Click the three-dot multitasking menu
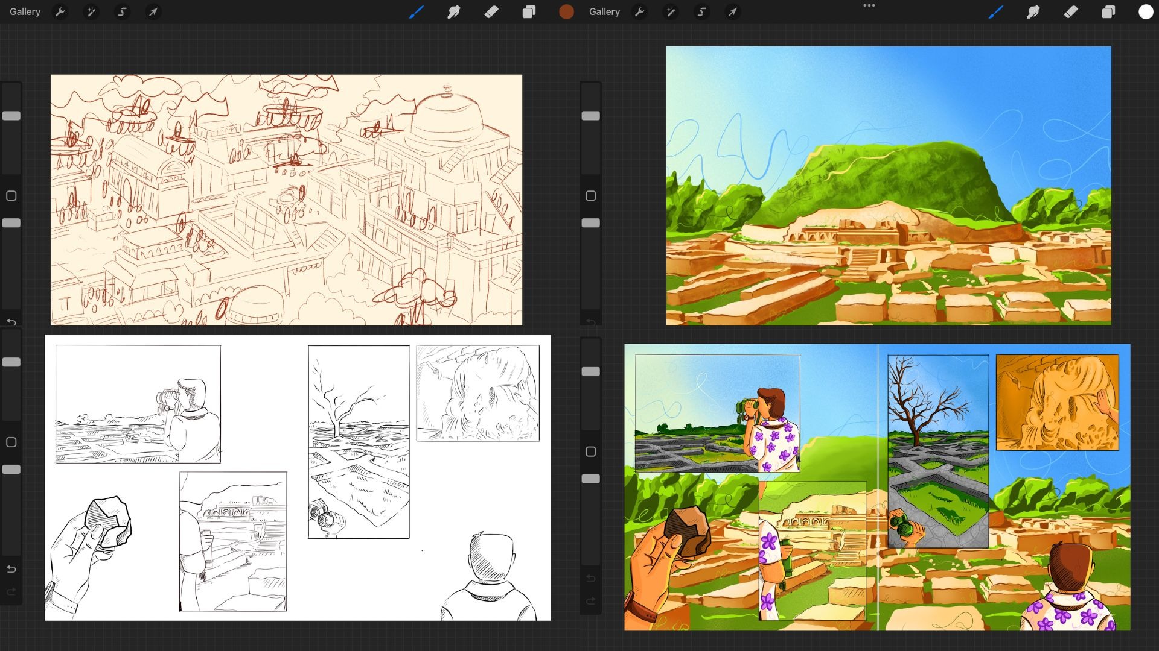 [869, 5]
